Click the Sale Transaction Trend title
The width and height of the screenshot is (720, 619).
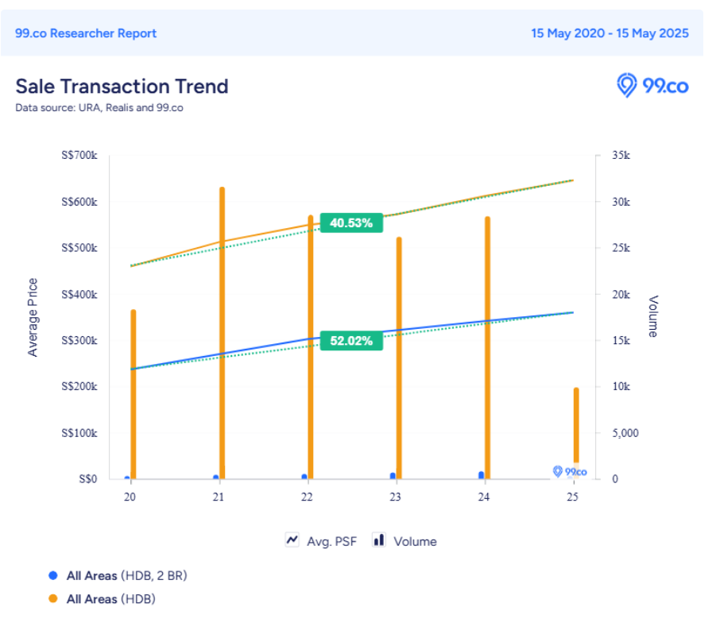point(122,86)
